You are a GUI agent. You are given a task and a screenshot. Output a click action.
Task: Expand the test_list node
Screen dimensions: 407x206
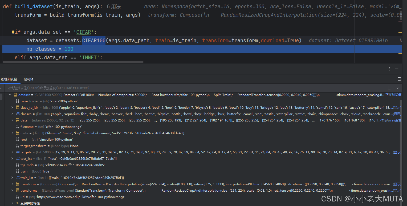click(12, 158)
